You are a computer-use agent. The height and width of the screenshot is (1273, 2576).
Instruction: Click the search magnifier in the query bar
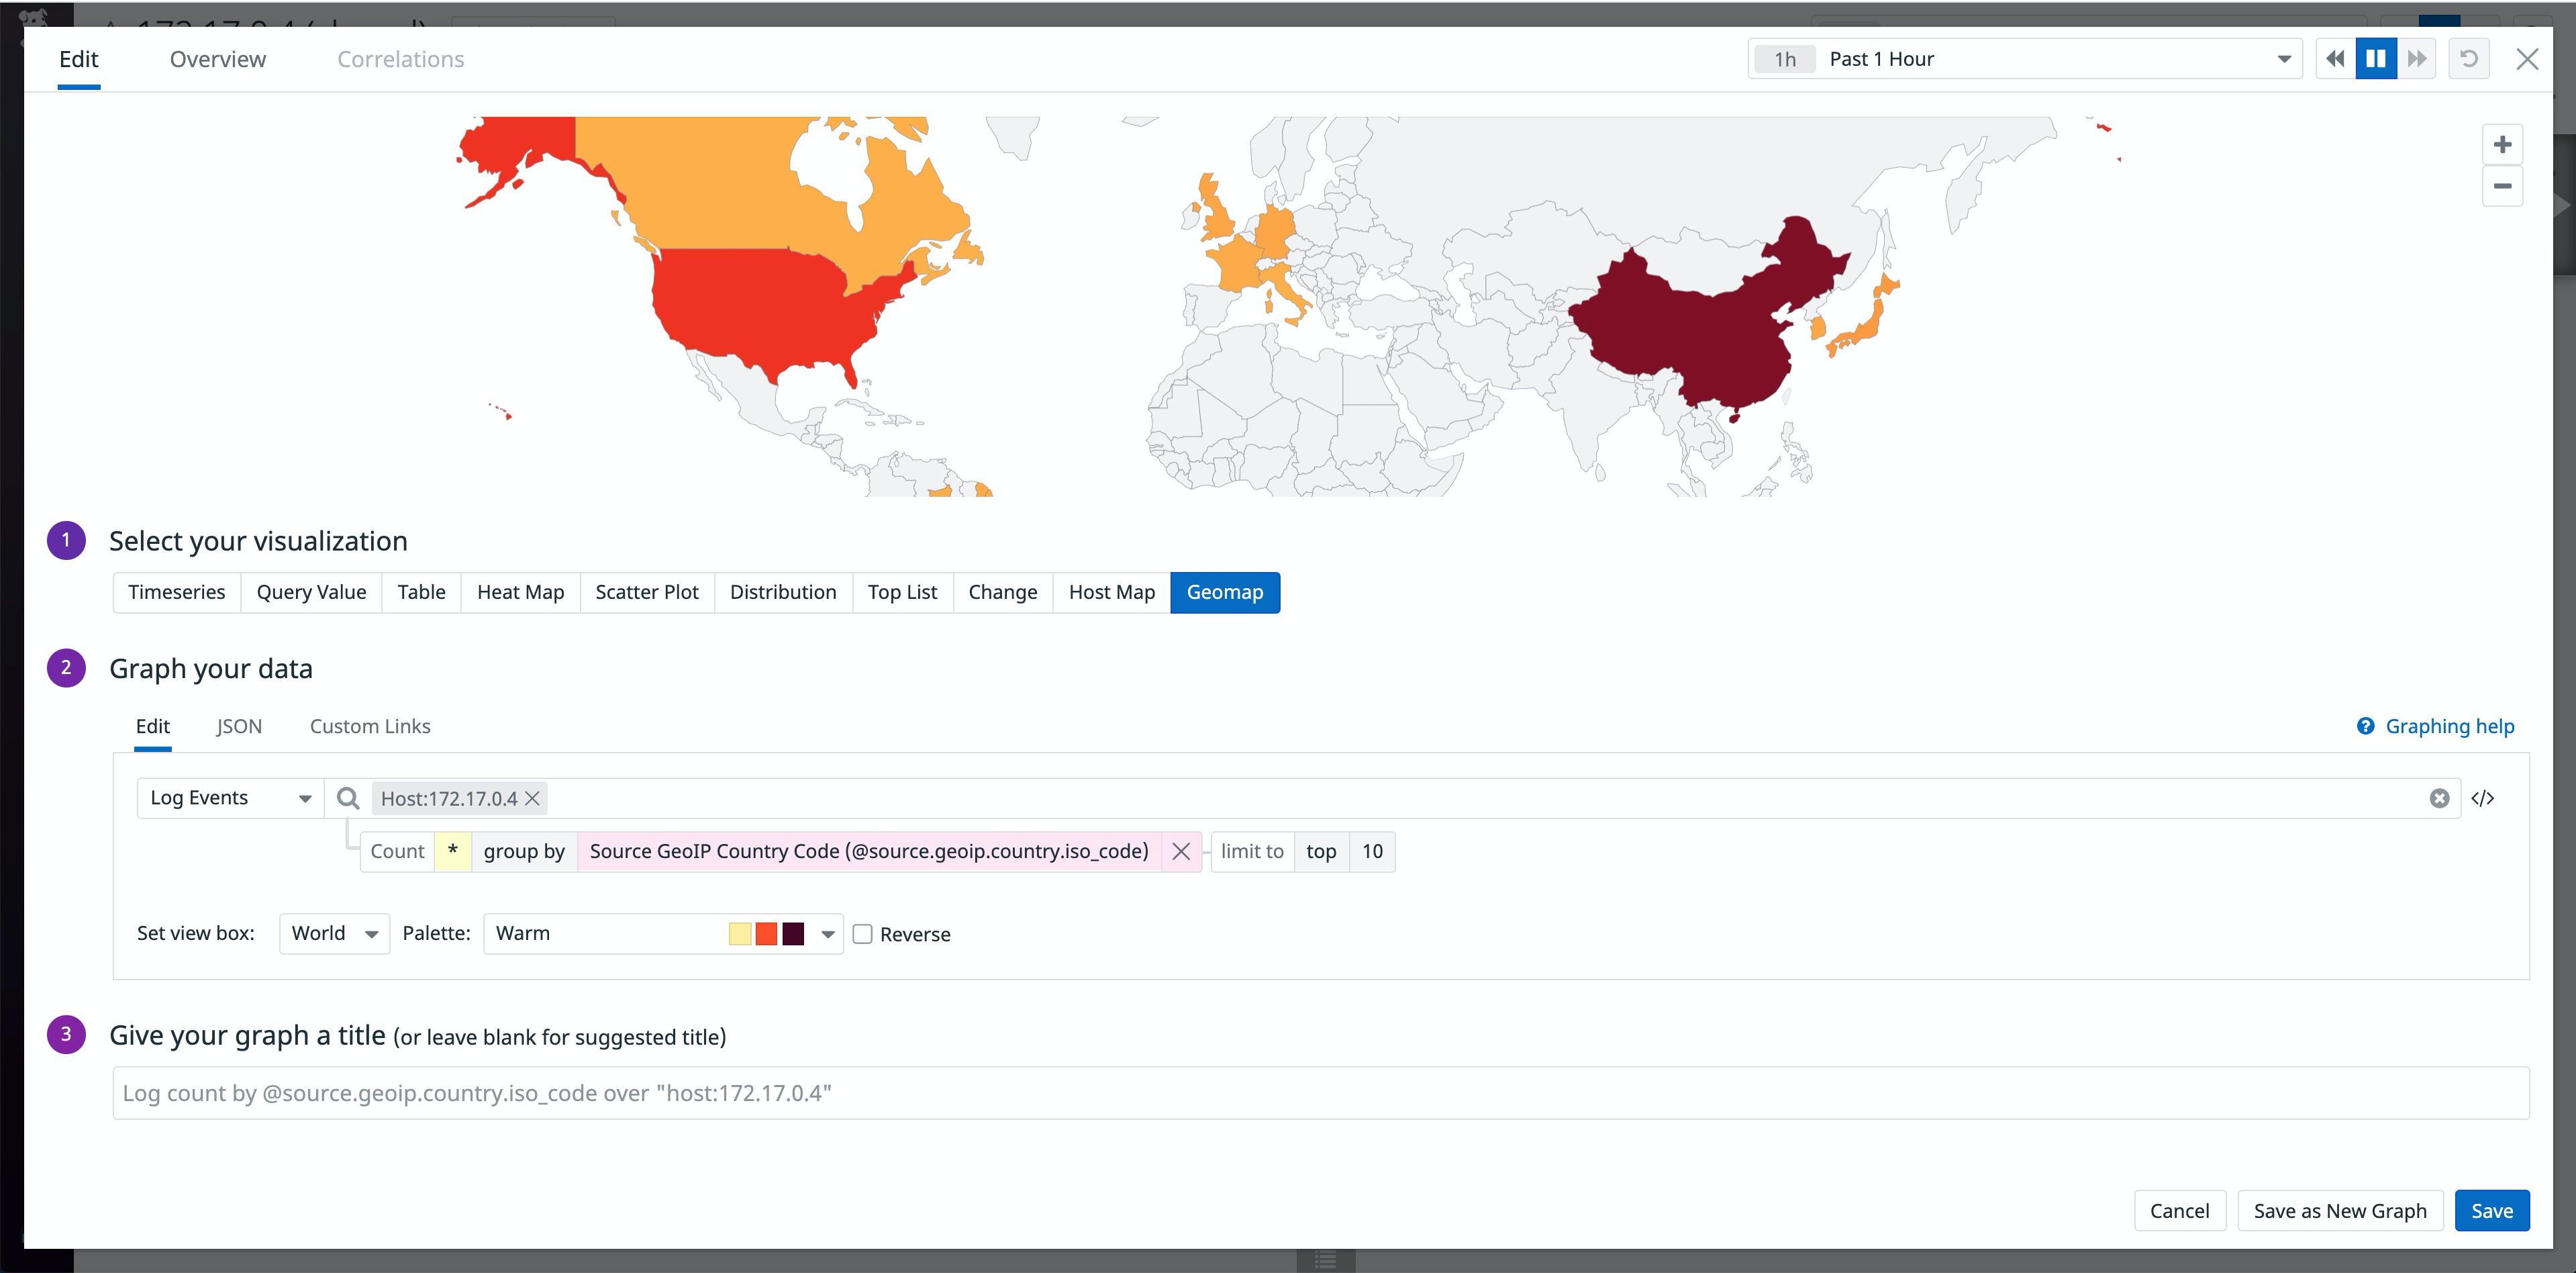pyautogui.click(x=348, y=798)
